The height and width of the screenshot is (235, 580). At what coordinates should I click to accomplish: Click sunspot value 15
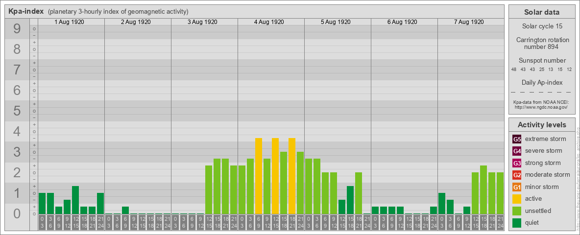560,70
